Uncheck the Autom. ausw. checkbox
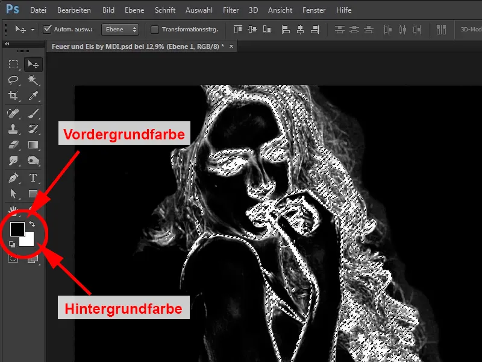Screen dimensions: 482x362 point(47,30)
